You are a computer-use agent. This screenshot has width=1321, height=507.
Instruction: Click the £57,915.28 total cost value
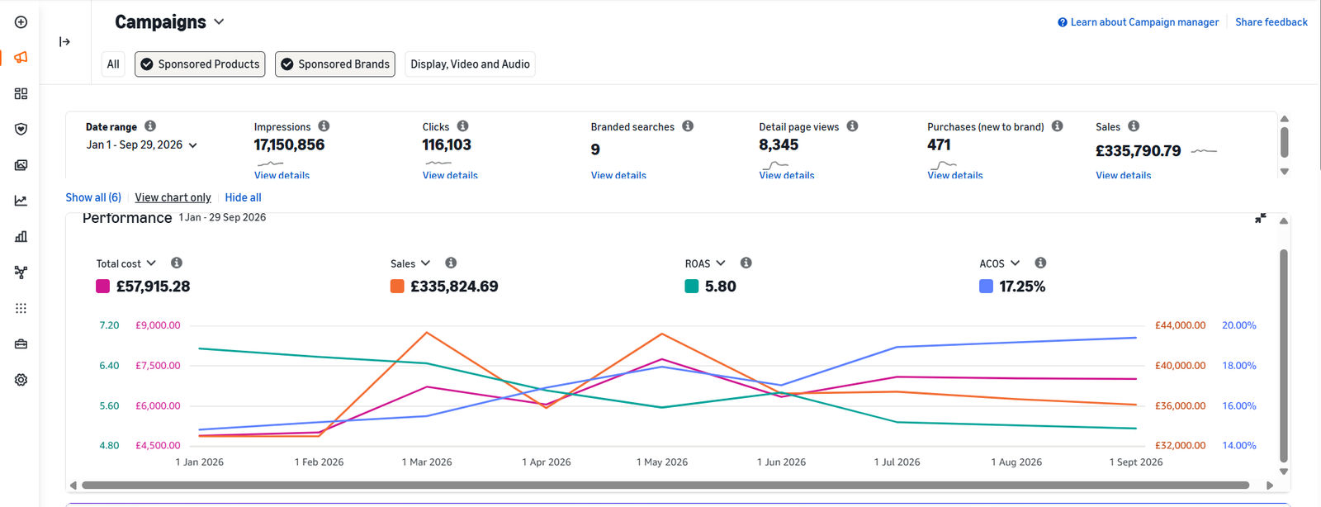[x=153, y=287]
